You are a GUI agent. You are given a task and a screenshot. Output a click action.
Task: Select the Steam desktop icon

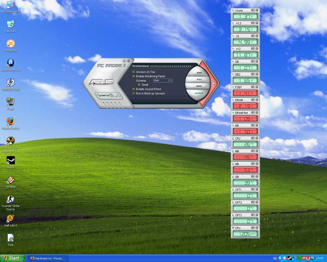[x=10, y=162]
